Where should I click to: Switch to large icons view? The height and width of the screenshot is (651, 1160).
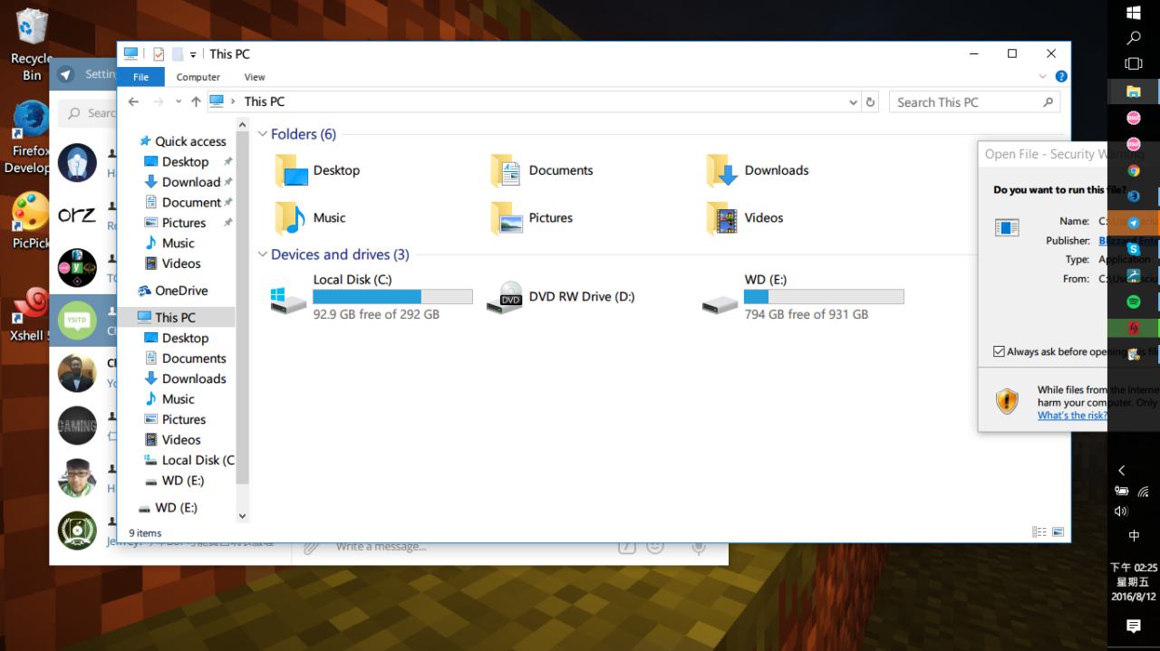[1058, 532]
